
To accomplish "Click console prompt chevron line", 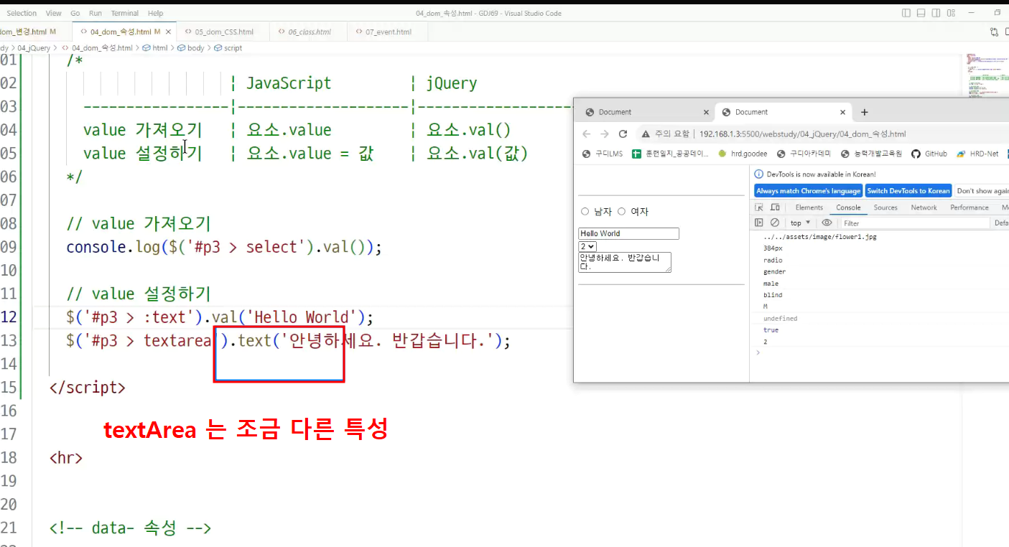I will click(879, 352).
